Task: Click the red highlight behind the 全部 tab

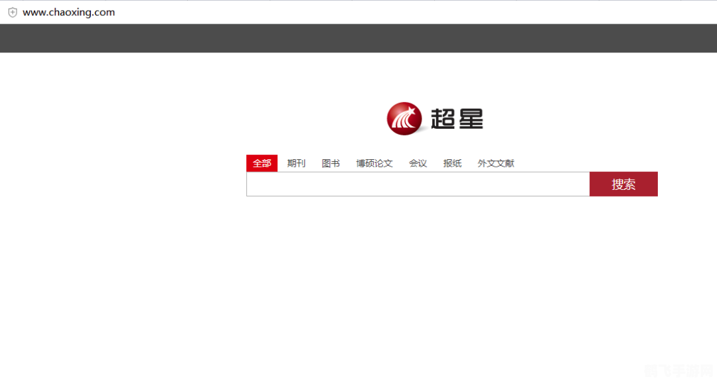Action: (x=262, y=163)
